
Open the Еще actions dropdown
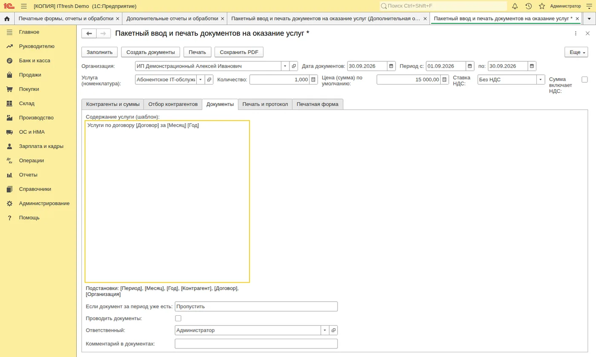[576, 52]
